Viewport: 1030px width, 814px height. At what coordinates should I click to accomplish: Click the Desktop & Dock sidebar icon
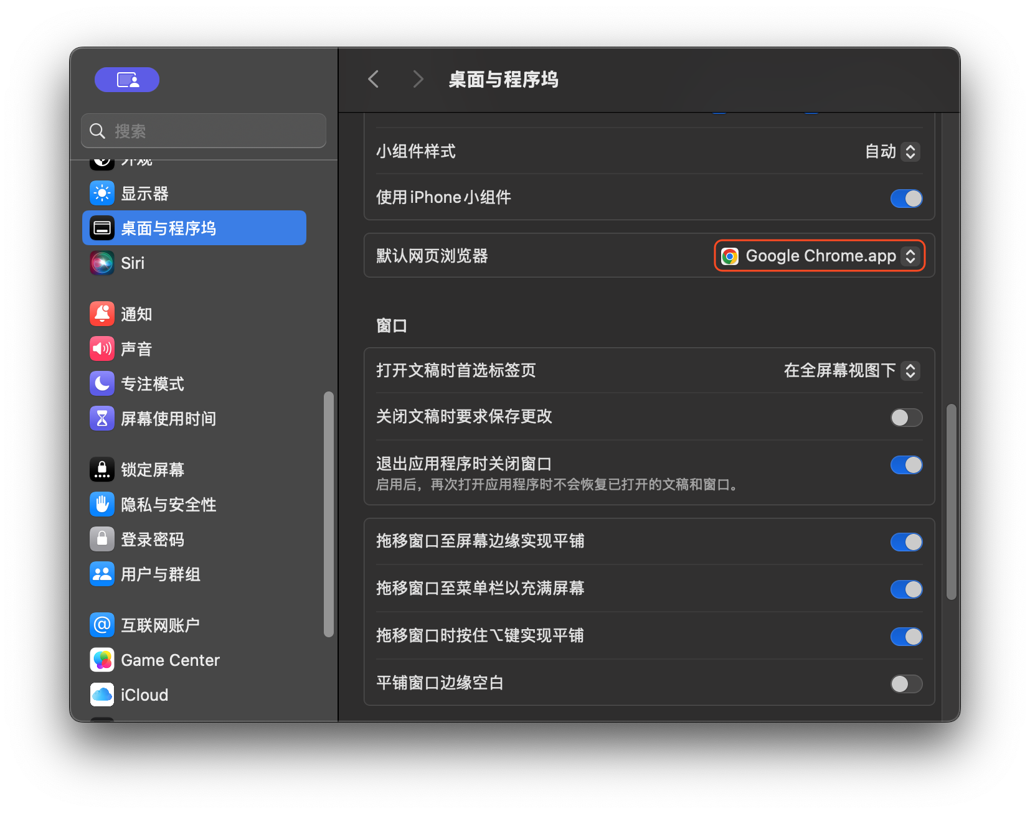pyautogui.click(x=102, y=228)
